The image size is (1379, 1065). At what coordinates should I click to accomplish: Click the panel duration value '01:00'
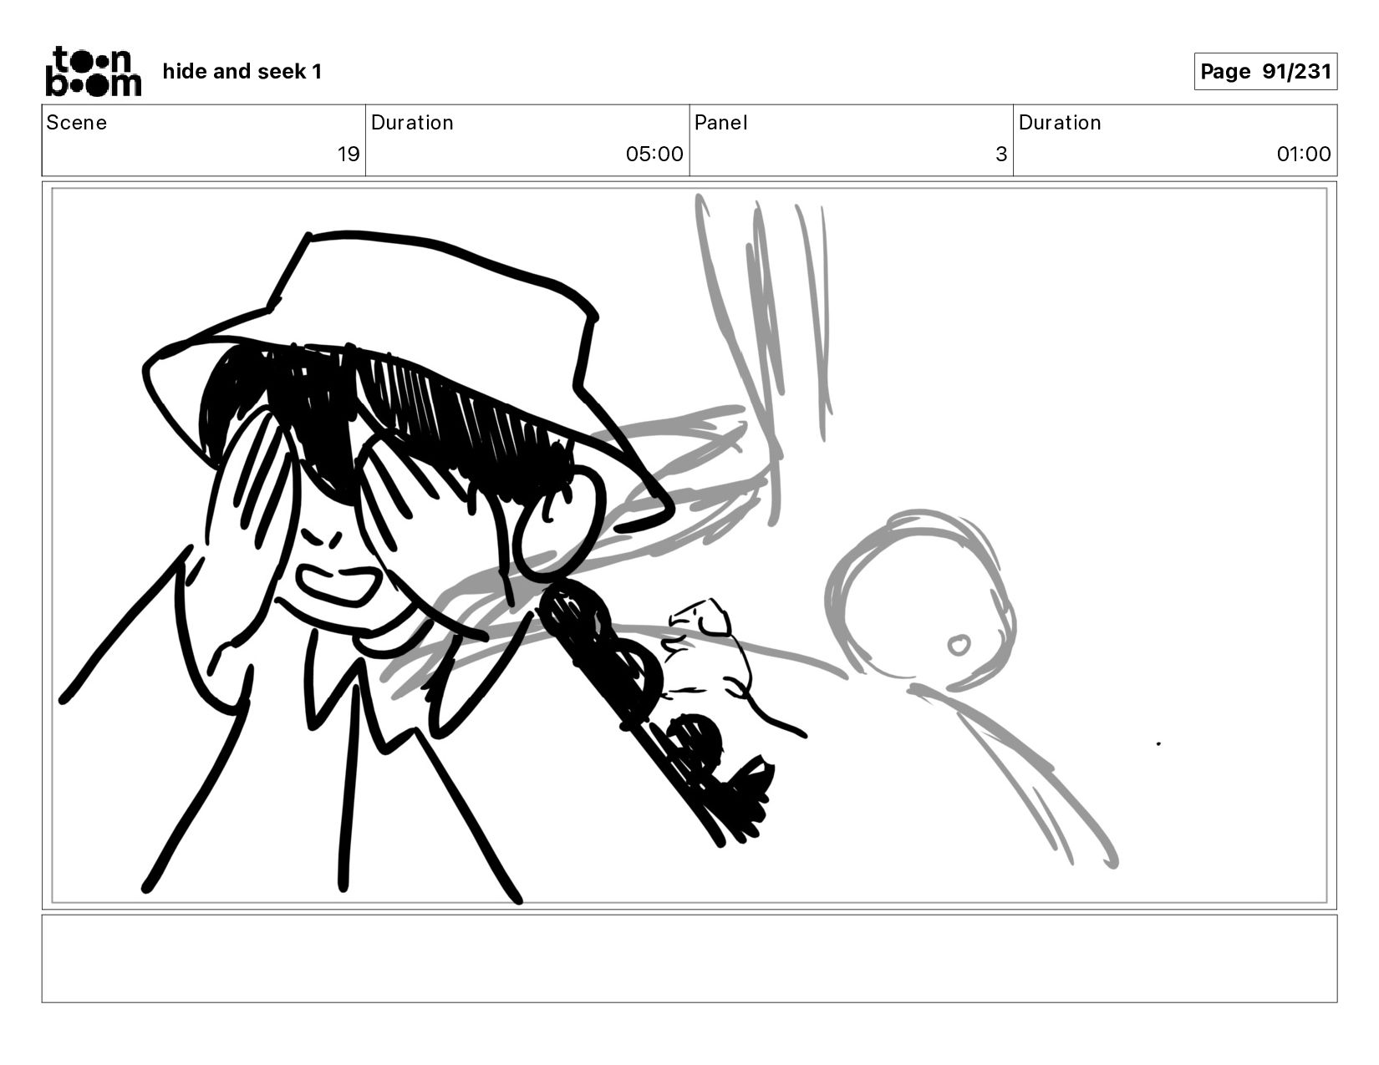(1303, 155)
